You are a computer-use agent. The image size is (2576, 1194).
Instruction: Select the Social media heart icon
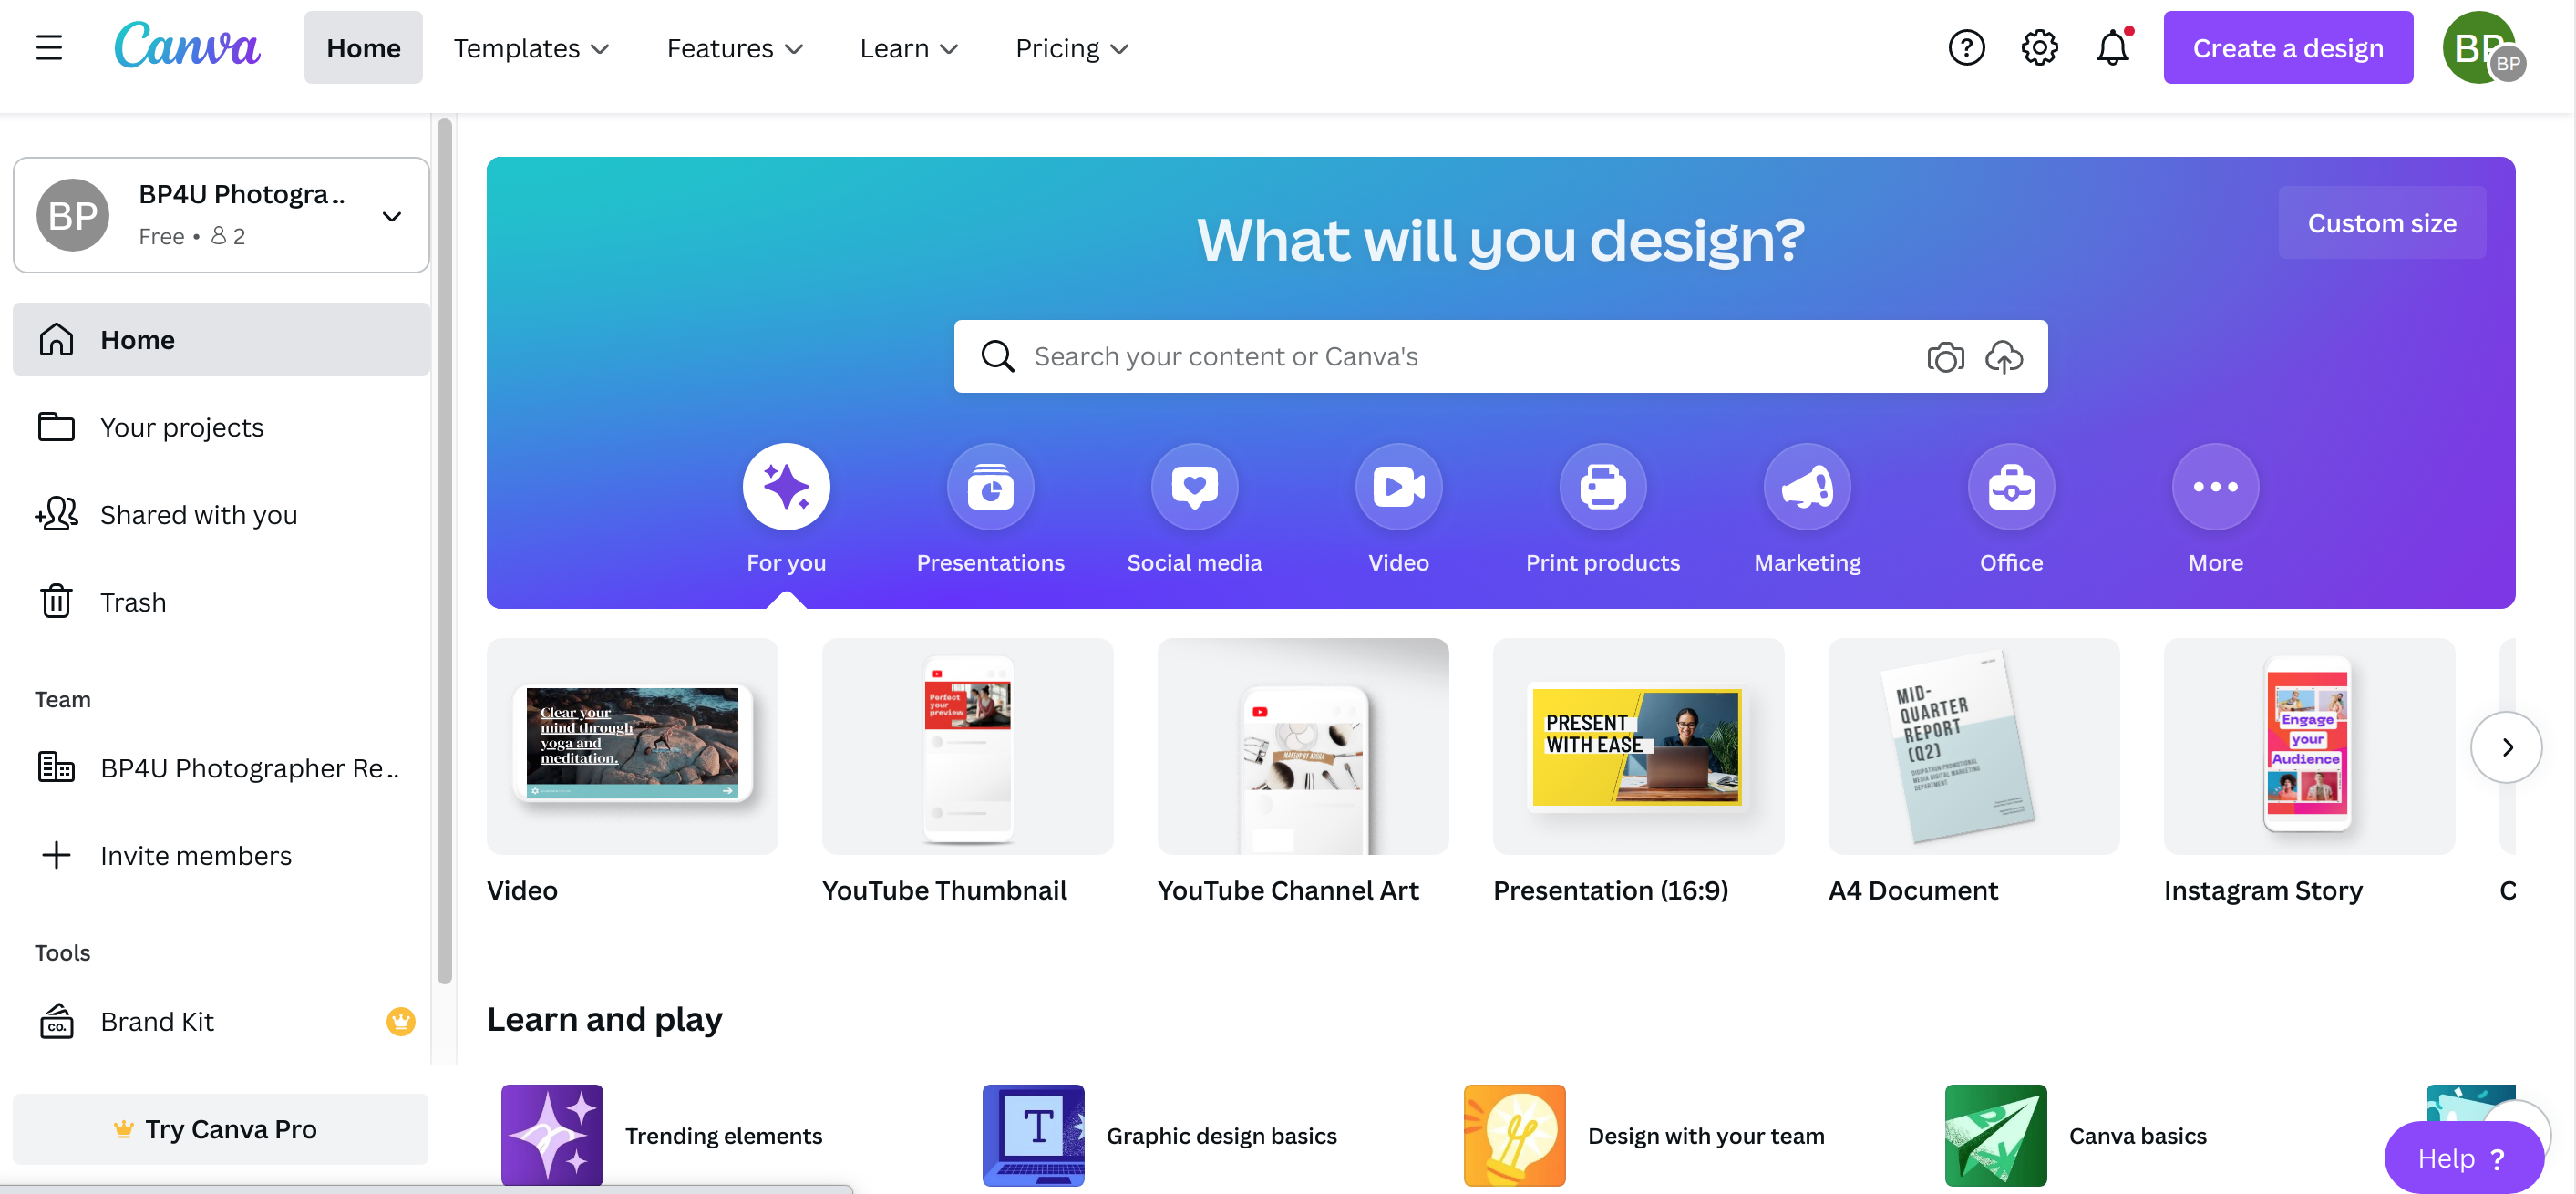1194,487
